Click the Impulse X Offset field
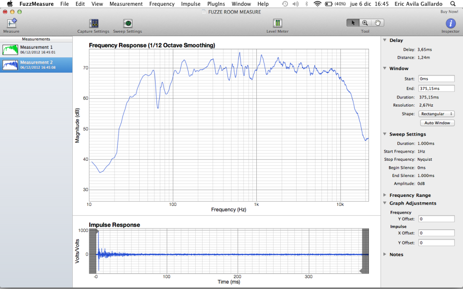 click(436, 233)
